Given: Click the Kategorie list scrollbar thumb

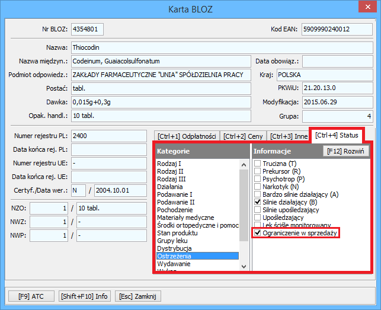Looking at the screenshot, I should click(x=244, y=205).
